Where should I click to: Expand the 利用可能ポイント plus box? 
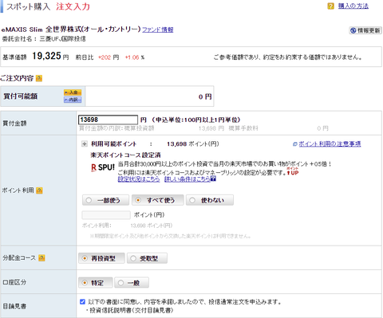click(x=85, y=144)
